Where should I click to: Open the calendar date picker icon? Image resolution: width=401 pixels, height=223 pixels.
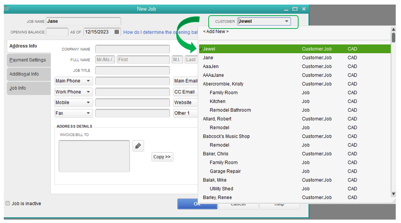pos(117,32)
